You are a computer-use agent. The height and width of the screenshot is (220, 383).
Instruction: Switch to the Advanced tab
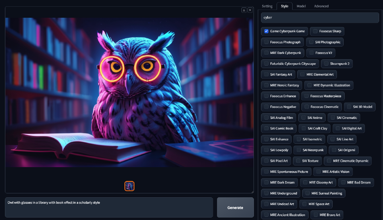321,6
